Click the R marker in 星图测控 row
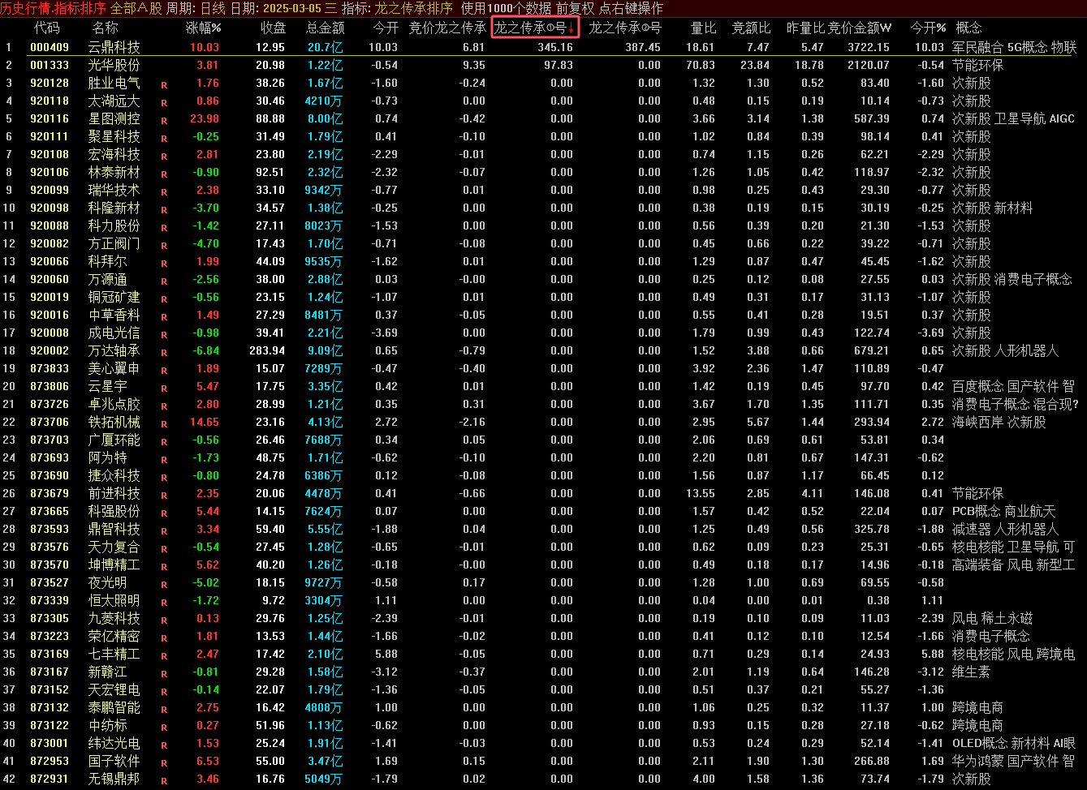The image size is (1087, 790). (x=164, y=120)
